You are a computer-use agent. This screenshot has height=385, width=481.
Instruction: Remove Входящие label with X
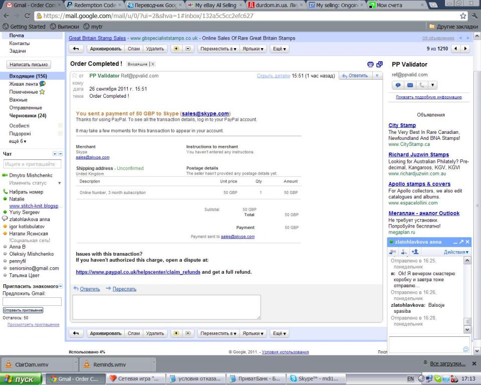point(152,64)
